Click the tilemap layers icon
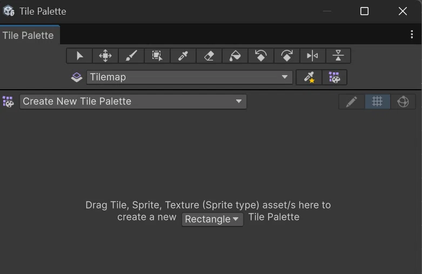 (x=77, y=77)
